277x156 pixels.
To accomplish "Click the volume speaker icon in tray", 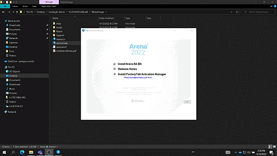I will click(249, 152).
